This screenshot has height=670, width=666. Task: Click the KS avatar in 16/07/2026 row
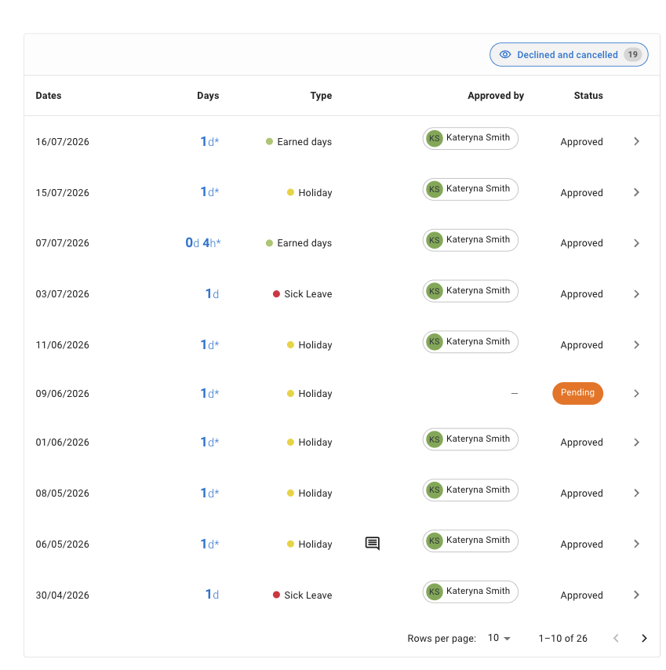(435, 138)
